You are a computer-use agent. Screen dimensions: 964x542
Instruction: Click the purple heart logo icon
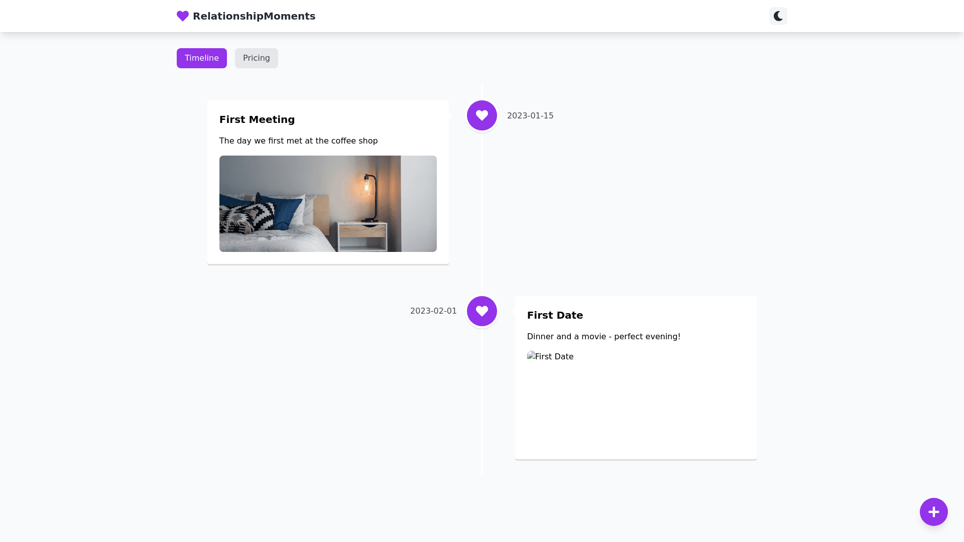pos(183,16)
